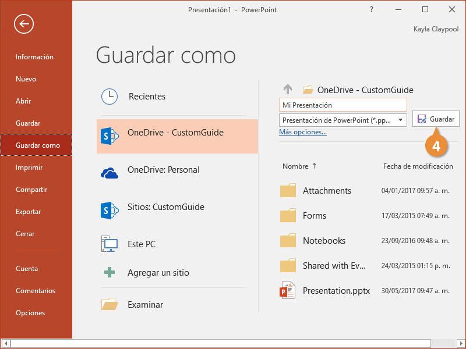
Task: Click the Forms folder icon
Action: pyautogui.click(x=288, y=215)
